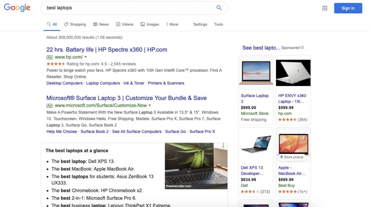Open the thewirecutter.com laptop image
Screen dimensions: 369x207
pyautogui.click(x=196, y=166)
